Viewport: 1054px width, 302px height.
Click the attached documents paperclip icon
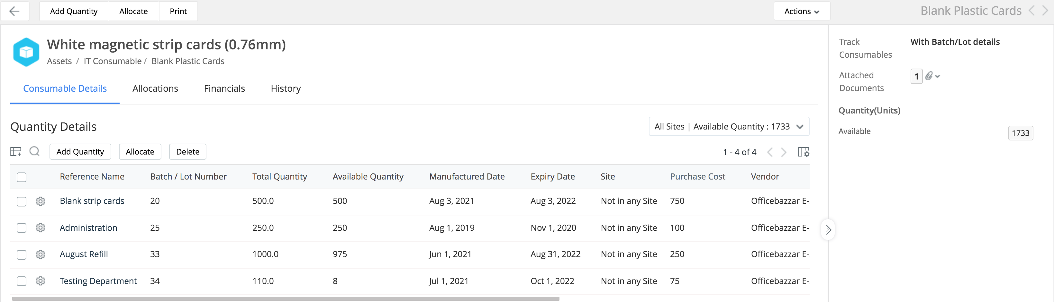click(929, 76)
